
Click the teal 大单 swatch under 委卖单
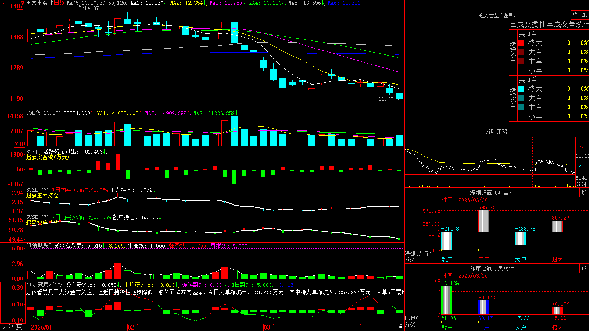pos(521,98)
